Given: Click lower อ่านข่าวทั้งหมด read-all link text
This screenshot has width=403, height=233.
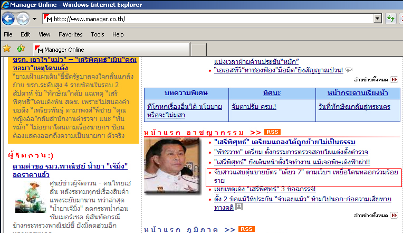Looking at the screenshot, I should 371,216.
